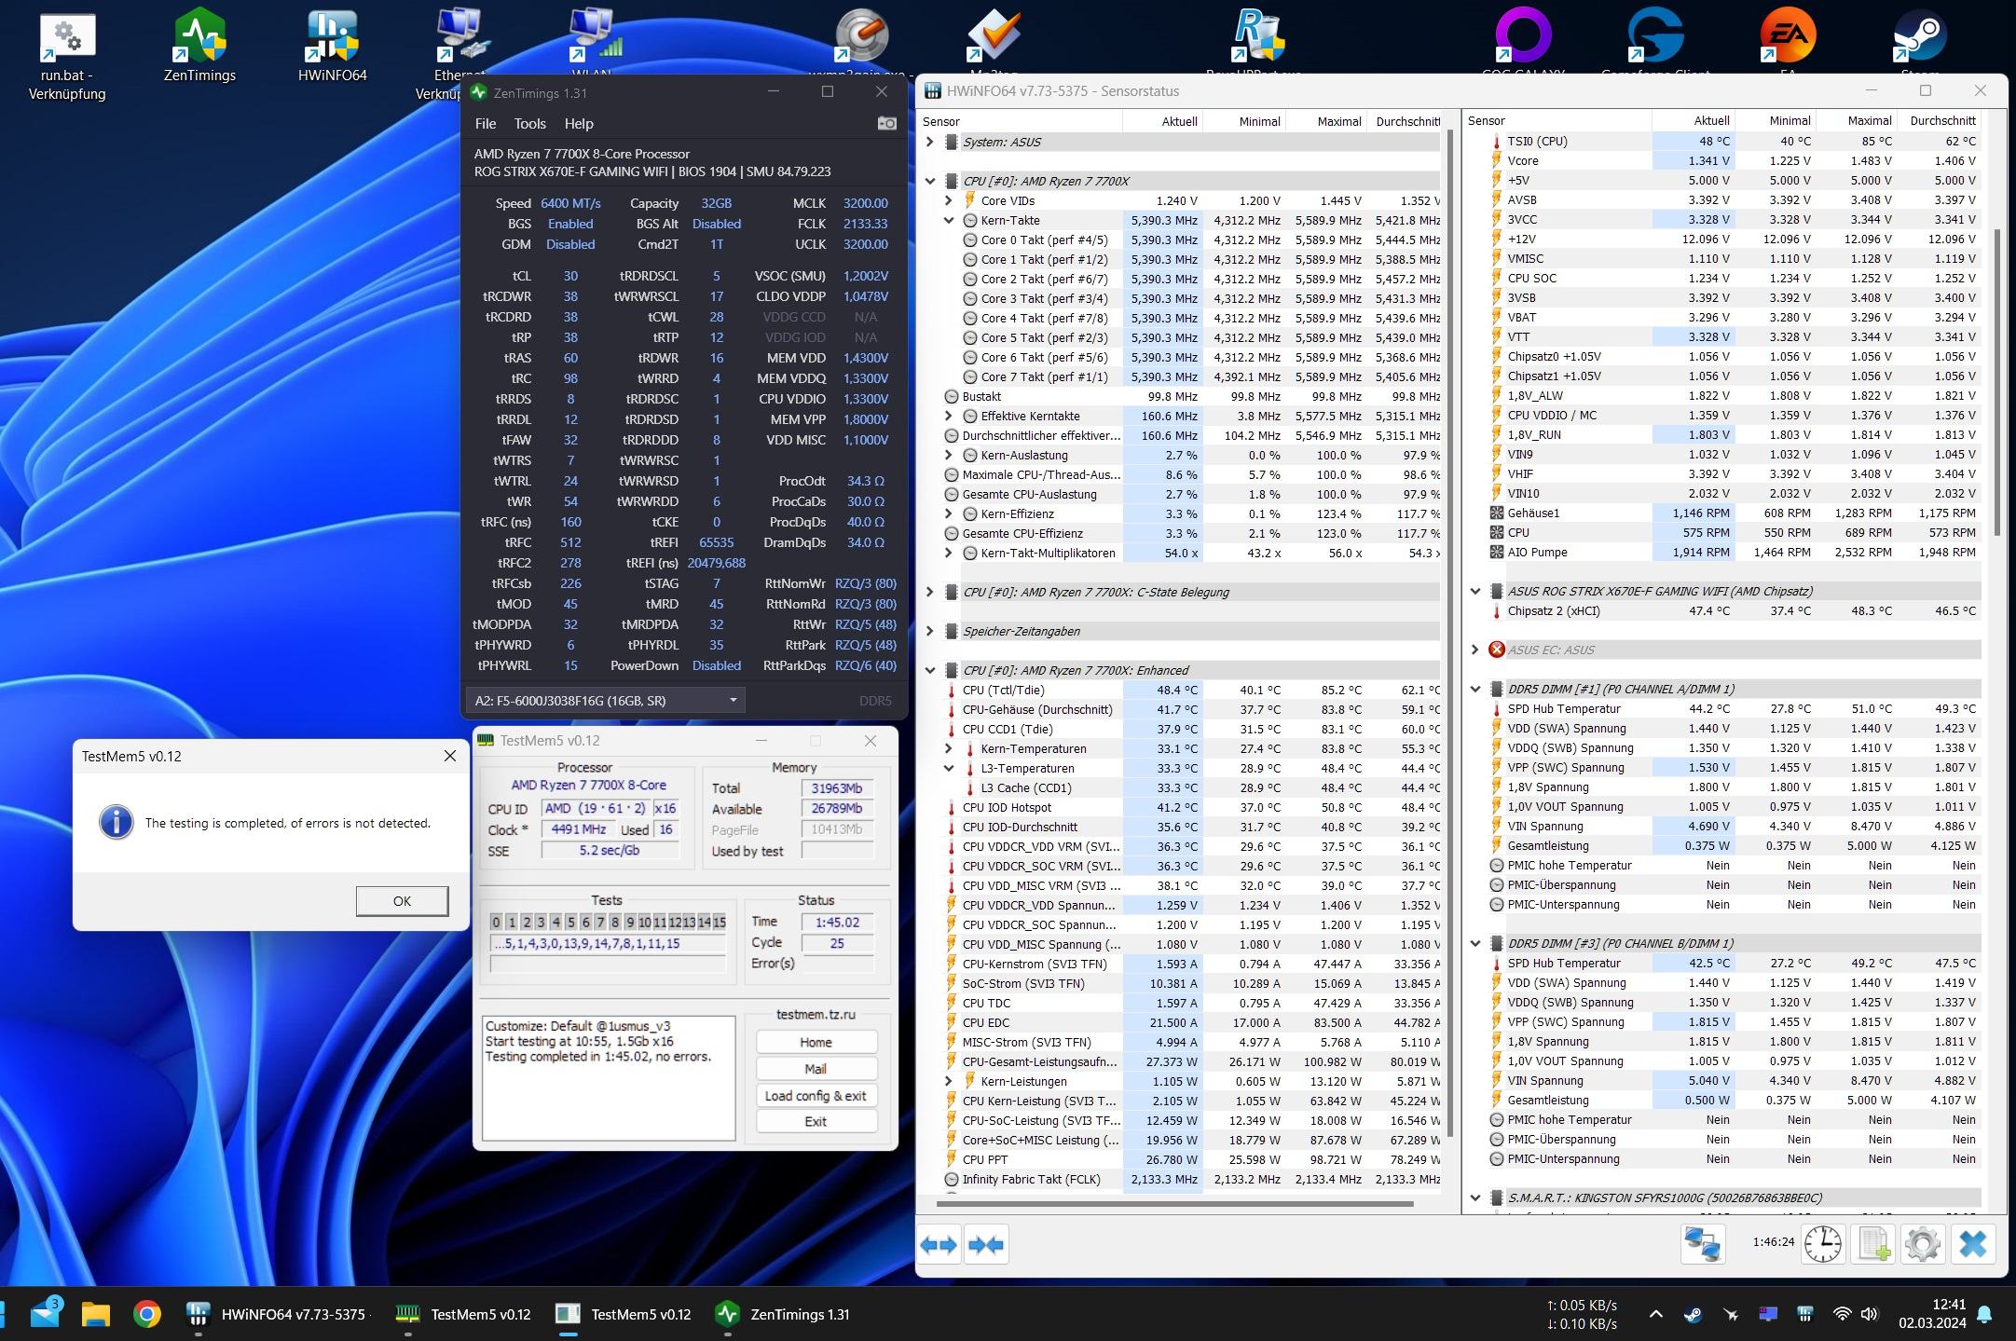Screen dimensions: 2016x1341
Task: Show hidden system tray icons
Action: (1655, 1315)
